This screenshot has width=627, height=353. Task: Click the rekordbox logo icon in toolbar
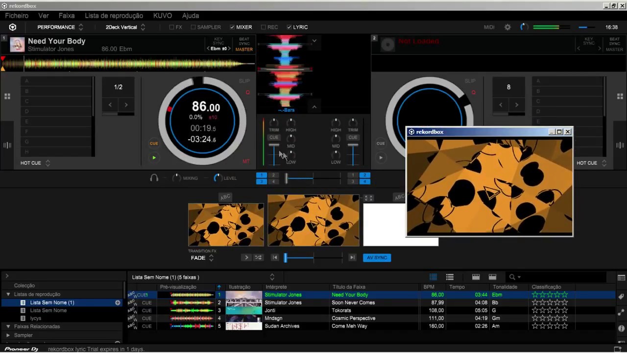13,27
